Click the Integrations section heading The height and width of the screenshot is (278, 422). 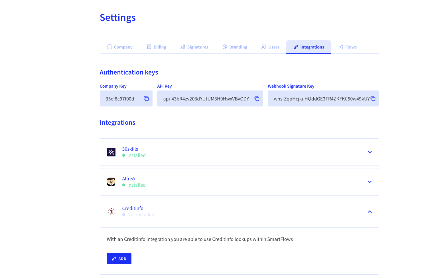point(117,122)
